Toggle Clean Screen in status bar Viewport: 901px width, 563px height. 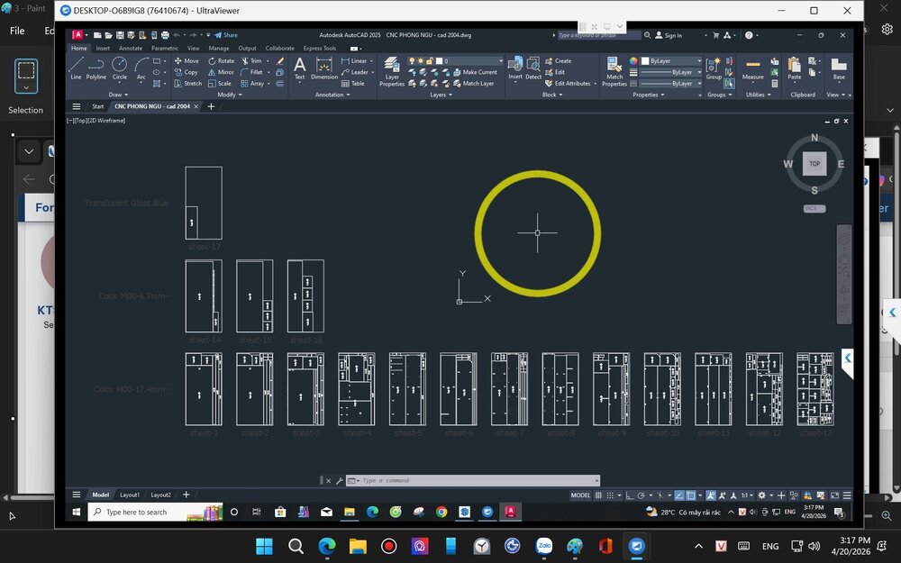[x=834, y=495]
